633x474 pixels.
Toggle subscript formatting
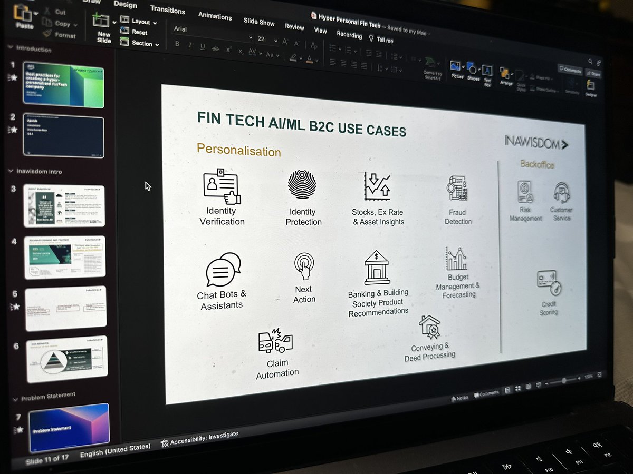[x=240, y=51]
